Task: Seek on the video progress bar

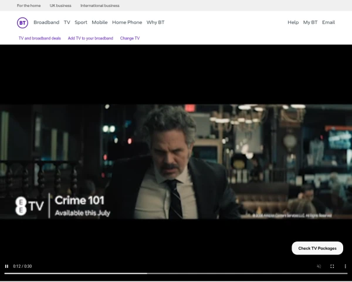Action: (176, 273)
